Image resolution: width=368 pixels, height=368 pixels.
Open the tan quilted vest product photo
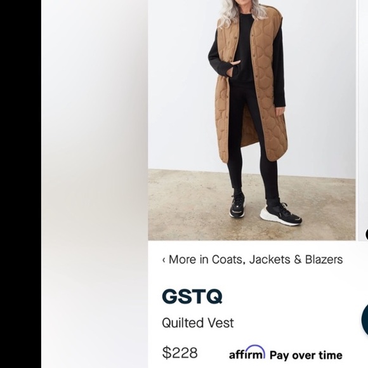pyautogui.click(x=252, y=120)
